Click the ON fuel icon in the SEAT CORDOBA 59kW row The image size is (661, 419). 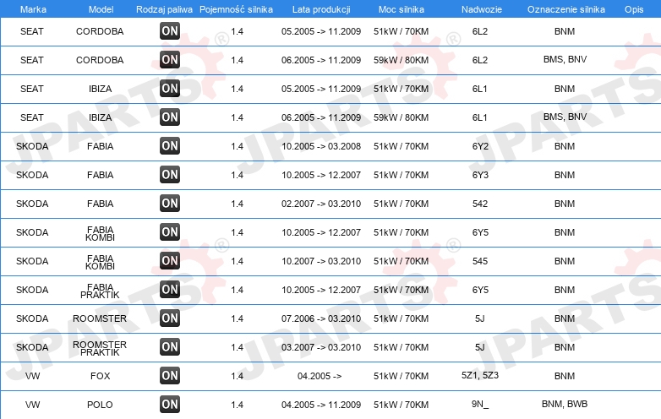(170, 59)
